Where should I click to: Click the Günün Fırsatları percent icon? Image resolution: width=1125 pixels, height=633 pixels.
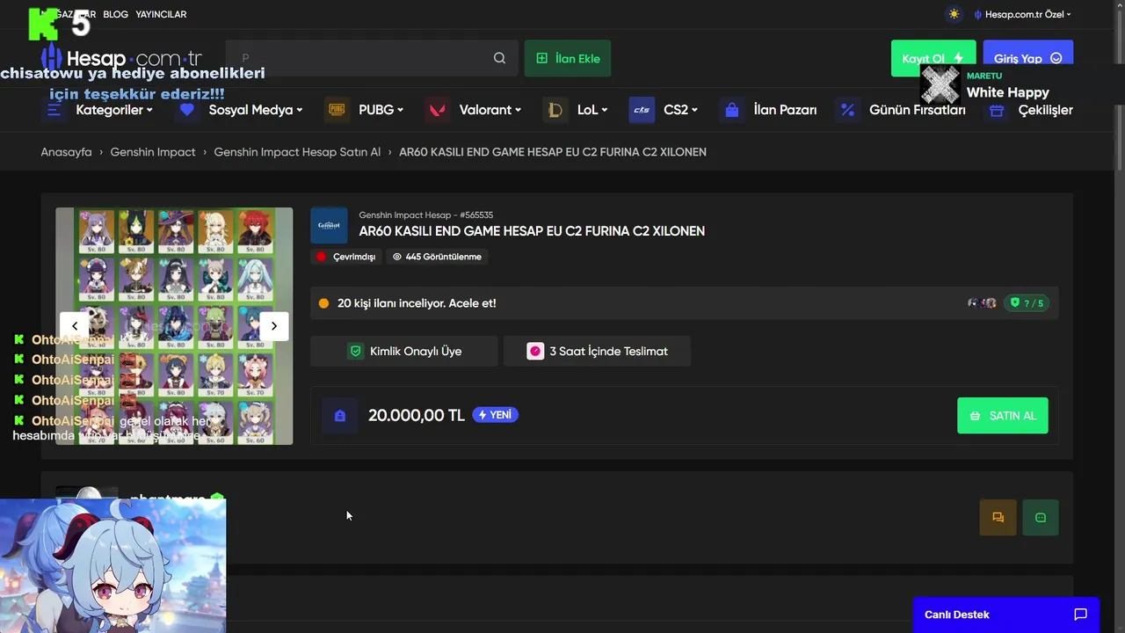pos(847,110)
